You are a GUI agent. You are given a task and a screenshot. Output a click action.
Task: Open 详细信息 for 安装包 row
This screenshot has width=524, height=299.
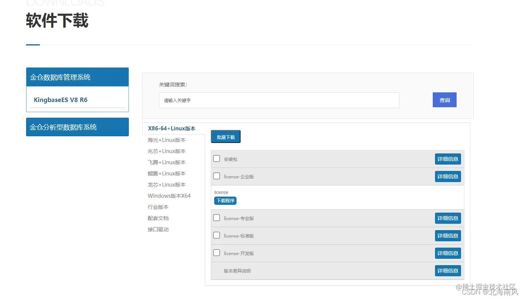[448, 159]
